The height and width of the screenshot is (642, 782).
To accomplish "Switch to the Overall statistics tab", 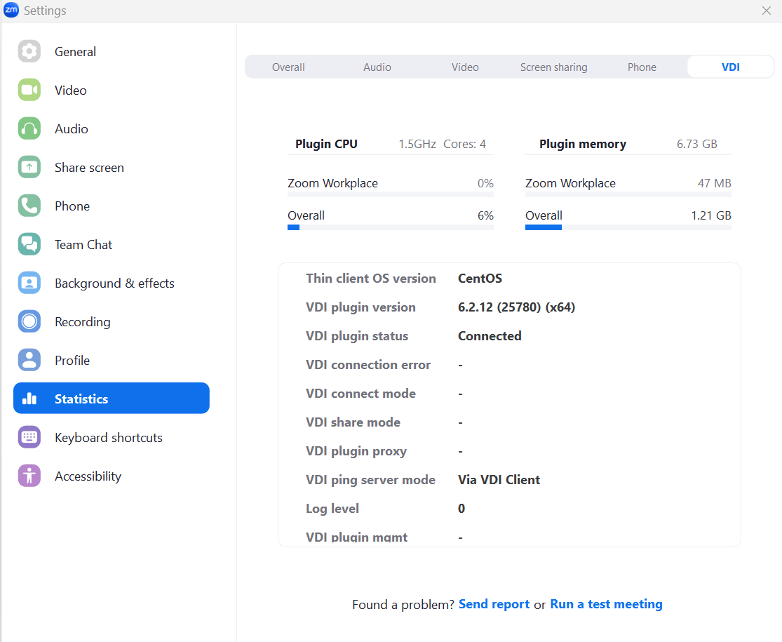I will click(288, 67).
